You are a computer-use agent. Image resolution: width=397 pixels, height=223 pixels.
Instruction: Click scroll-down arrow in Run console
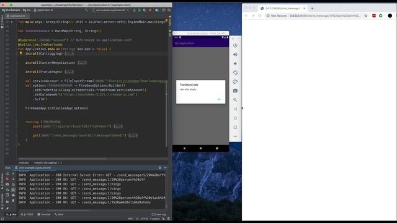[13, 179]
